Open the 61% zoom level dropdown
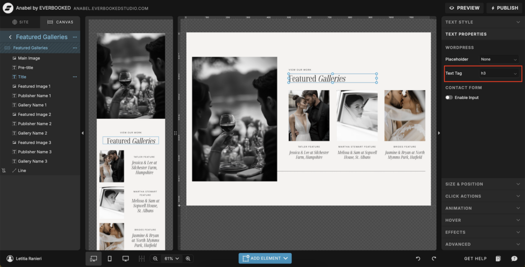The height and width of the screenshot is (267, 525). tap(171, 259)
